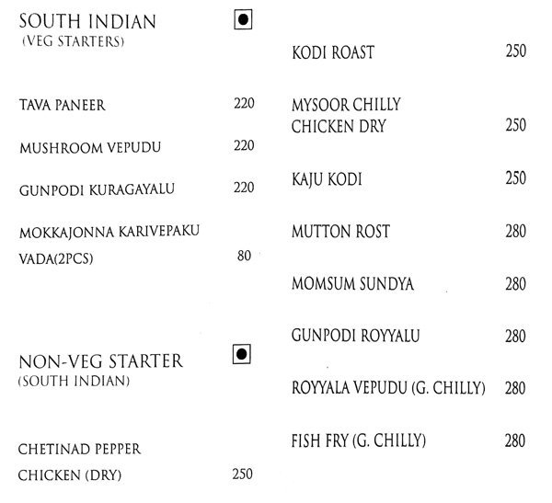Viewport: 552px width, 503px height.
Task: Click the 280 price beside Fish Fry
Action: click(515, 440)
